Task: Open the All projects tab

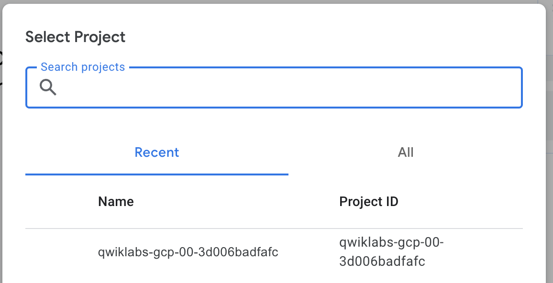Action: point(406,152)
